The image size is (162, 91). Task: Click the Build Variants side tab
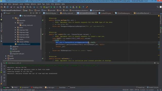pos(1,68)
